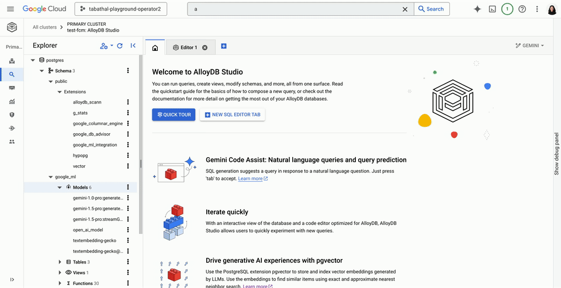The image size is (561, 288).
Task: Open the help question mark icon
Action: pyautogui.click(x=522, y=9)
